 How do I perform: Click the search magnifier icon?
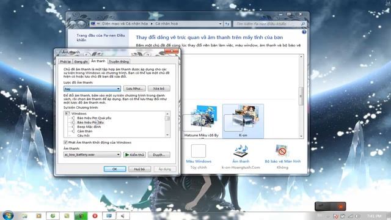[x=303, y=24]
